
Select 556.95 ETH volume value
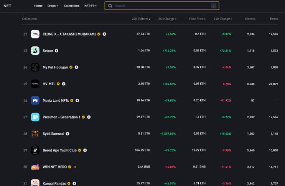[x=143, y=150]
